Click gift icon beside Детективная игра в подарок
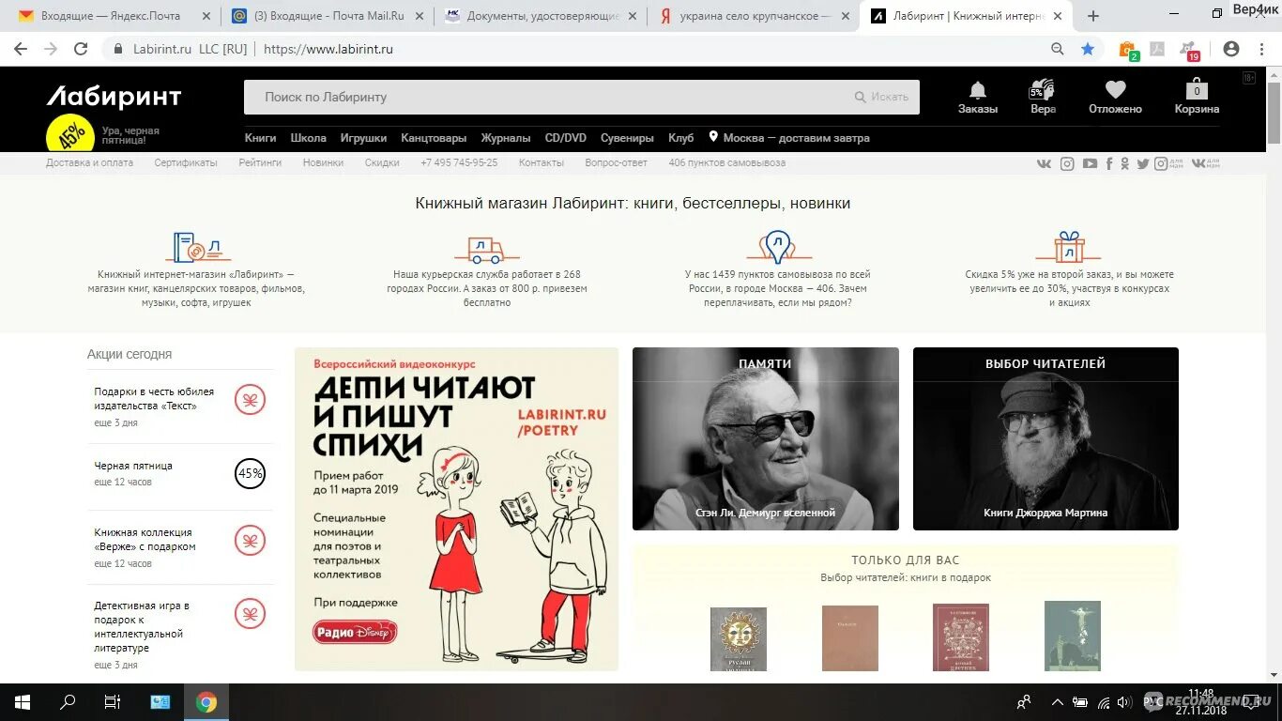 click(x=250, y=614)
